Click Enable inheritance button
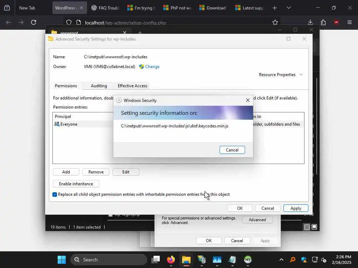358x268 pixels. pos(76,184)
